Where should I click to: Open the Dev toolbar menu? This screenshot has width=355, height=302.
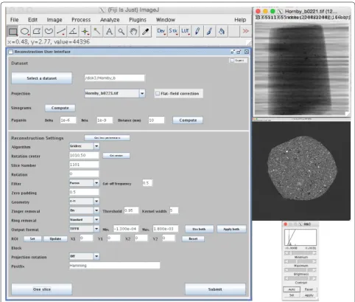(x=161, y=31)
